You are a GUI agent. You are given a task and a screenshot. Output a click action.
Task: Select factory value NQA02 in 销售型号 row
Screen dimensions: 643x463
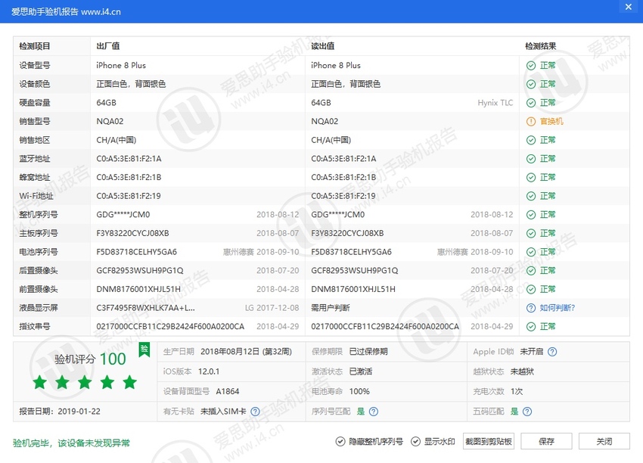tap(110, 121)
